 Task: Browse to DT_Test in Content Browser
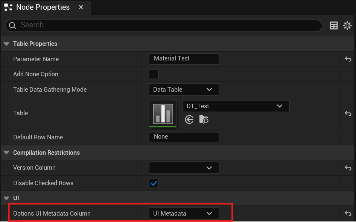pyautogui.click(x=204, y=119)
